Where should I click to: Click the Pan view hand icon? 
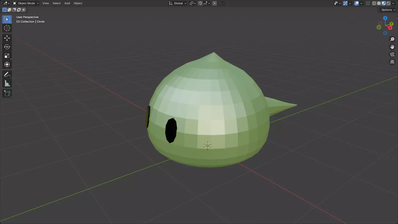392,47
